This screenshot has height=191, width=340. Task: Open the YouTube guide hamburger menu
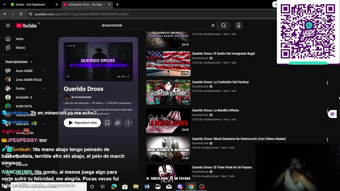click(x=8, y=25)
